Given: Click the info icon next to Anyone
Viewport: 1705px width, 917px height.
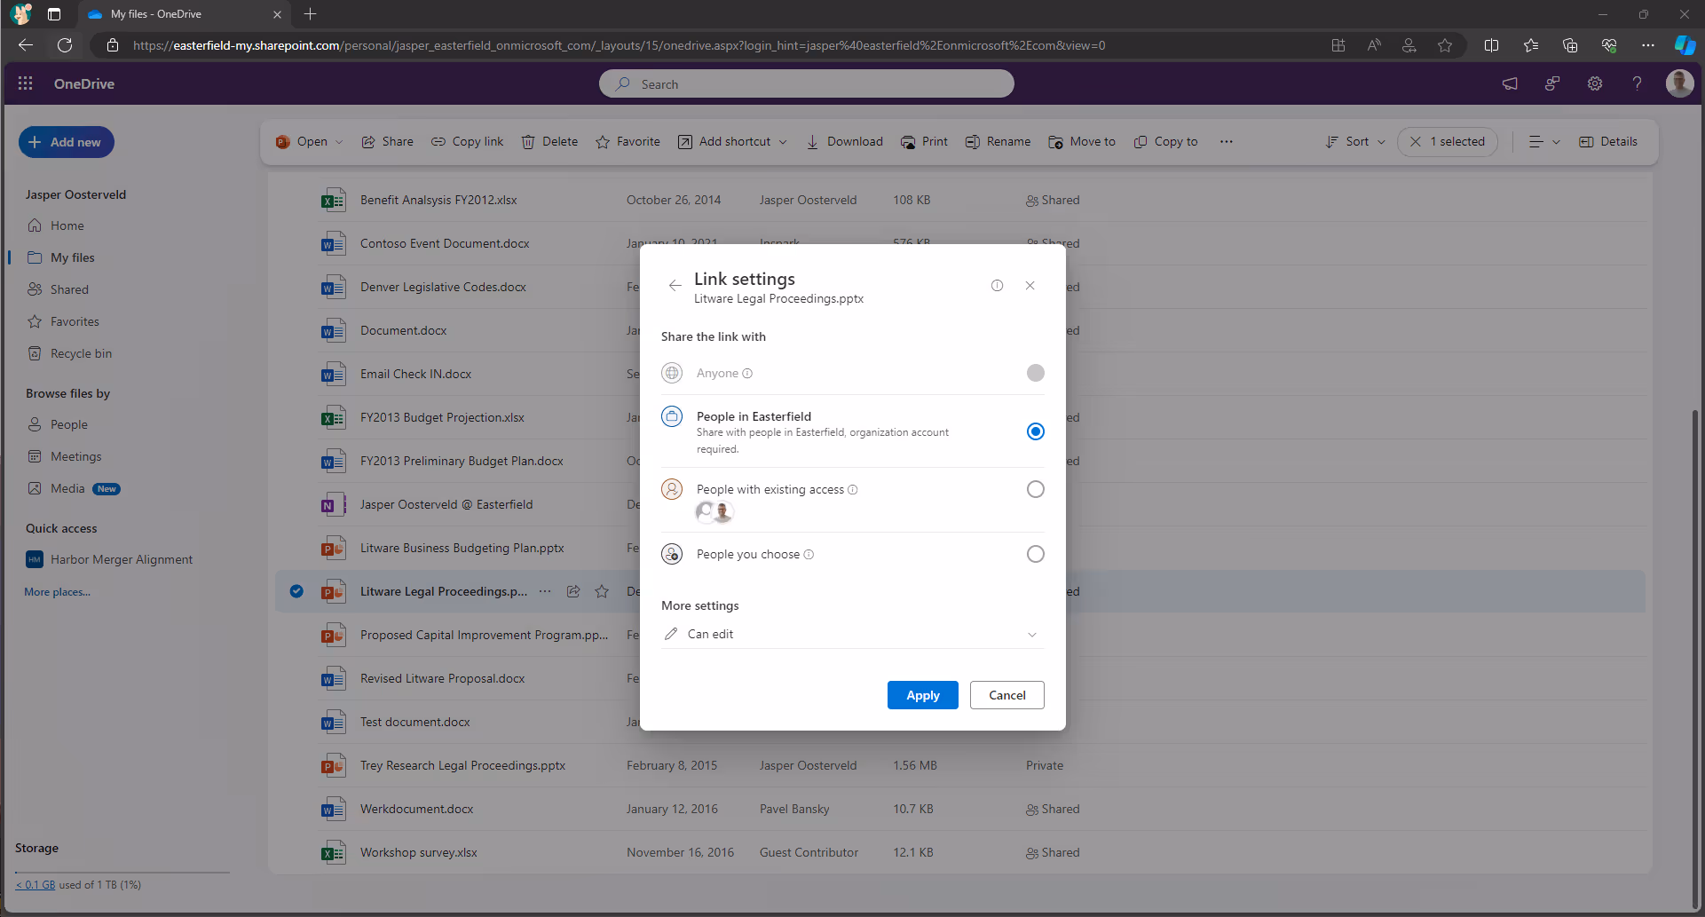Looking at the screenshot, I should point(747,374).
